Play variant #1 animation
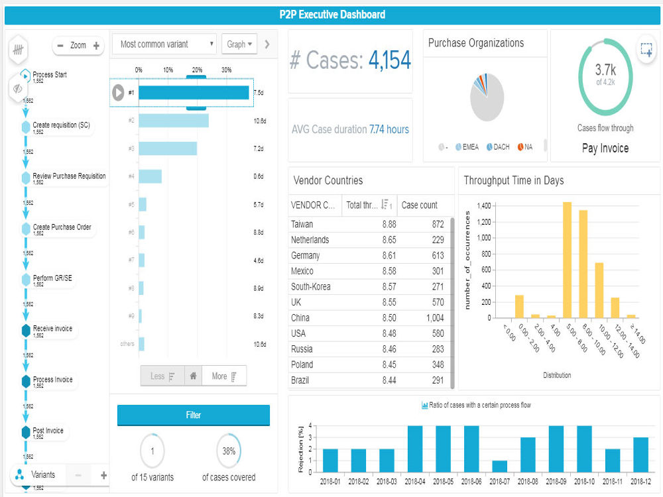The width and height of the screenshot is (663, 497). click(118, 93)
